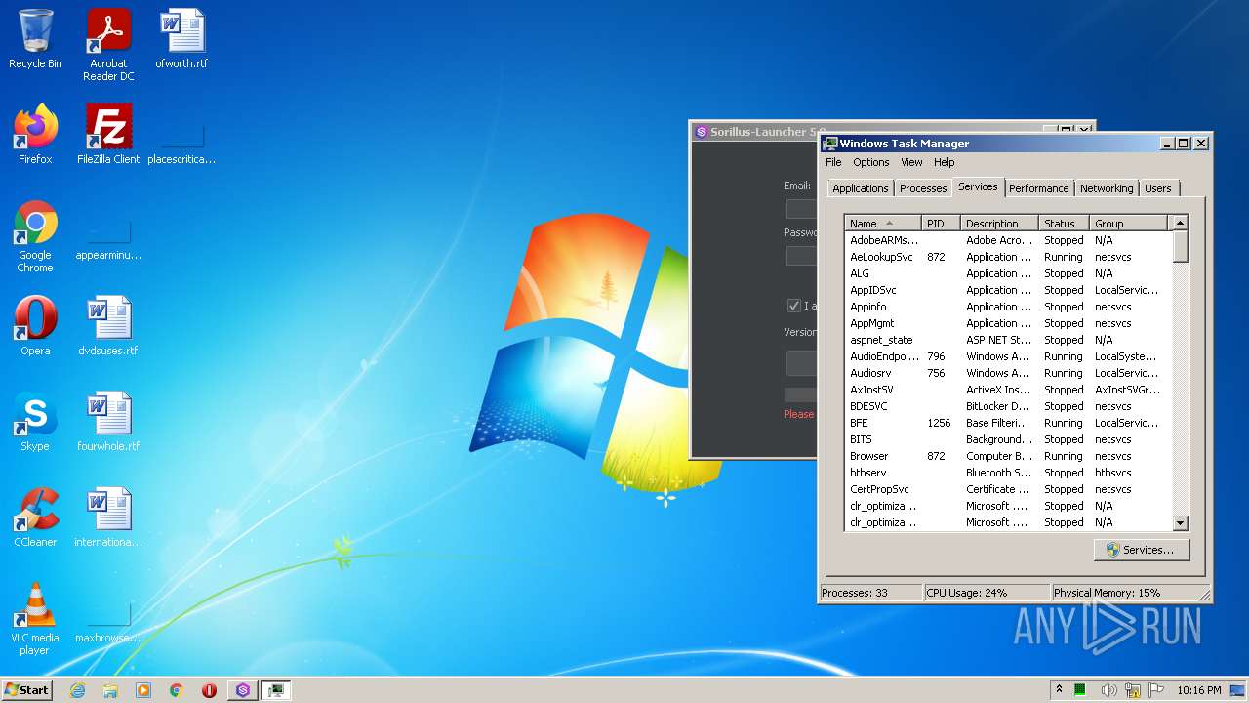Switch to Task Manager taskbar button
The width and height of the screenshot is (1249, 703).
[276, 690]
